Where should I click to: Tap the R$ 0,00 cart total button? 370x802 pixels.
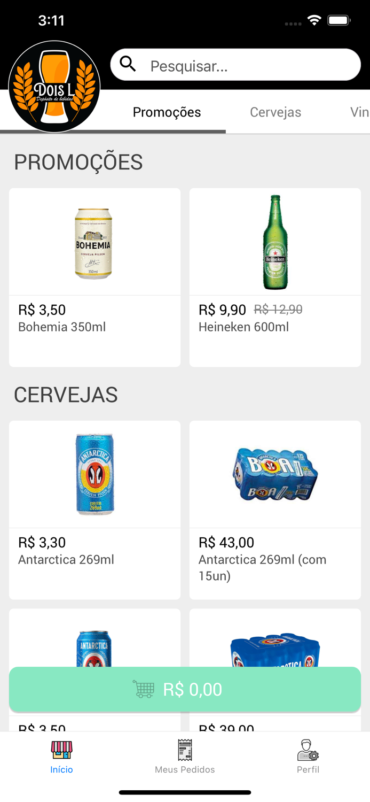click(x=185, y=690)
